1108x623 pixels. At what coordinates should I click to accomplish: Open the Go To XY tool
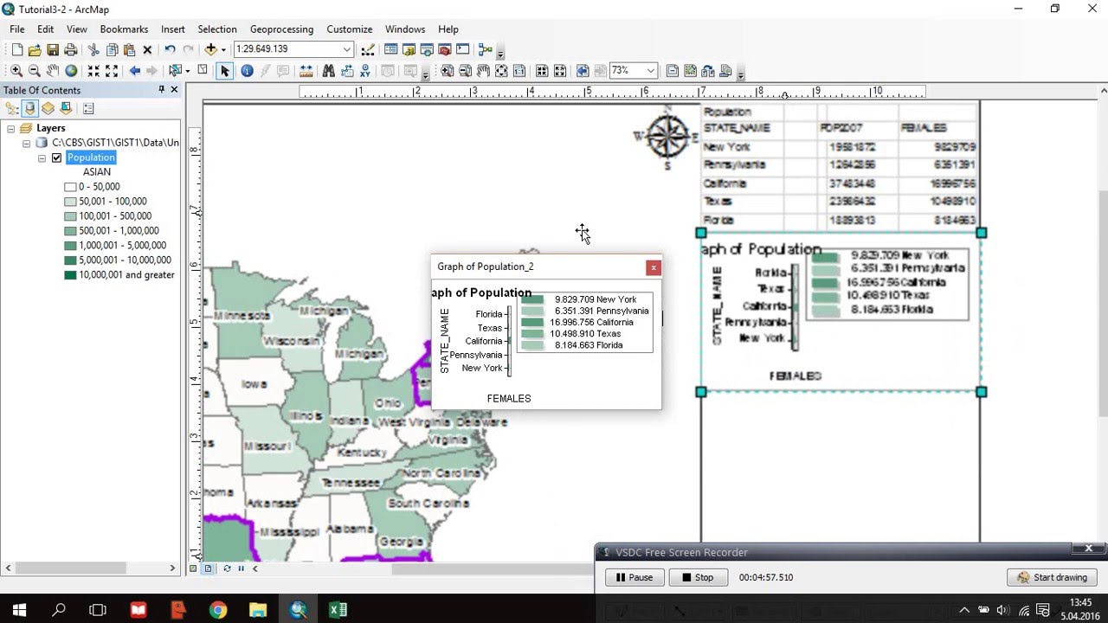pos(364,71)
